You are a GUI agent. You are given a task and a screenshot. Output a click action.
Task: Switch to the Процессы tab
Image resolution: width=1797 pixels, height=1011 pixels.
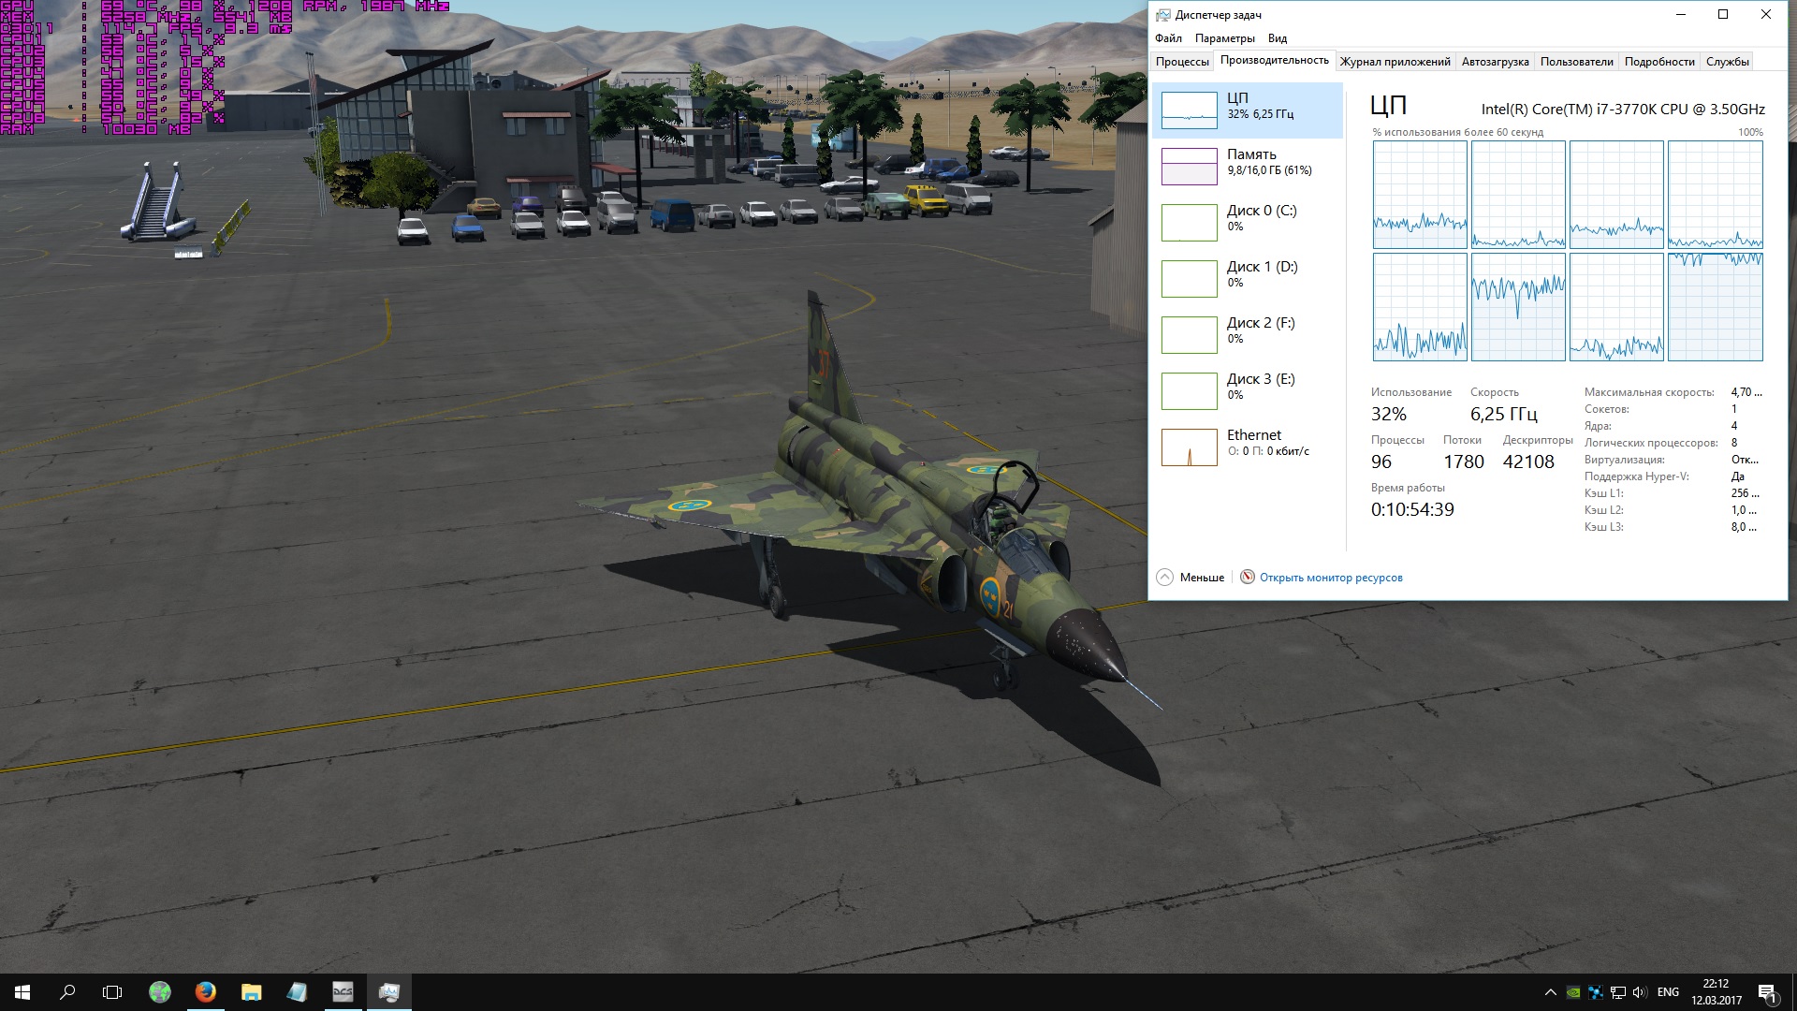click(1182, 62)
